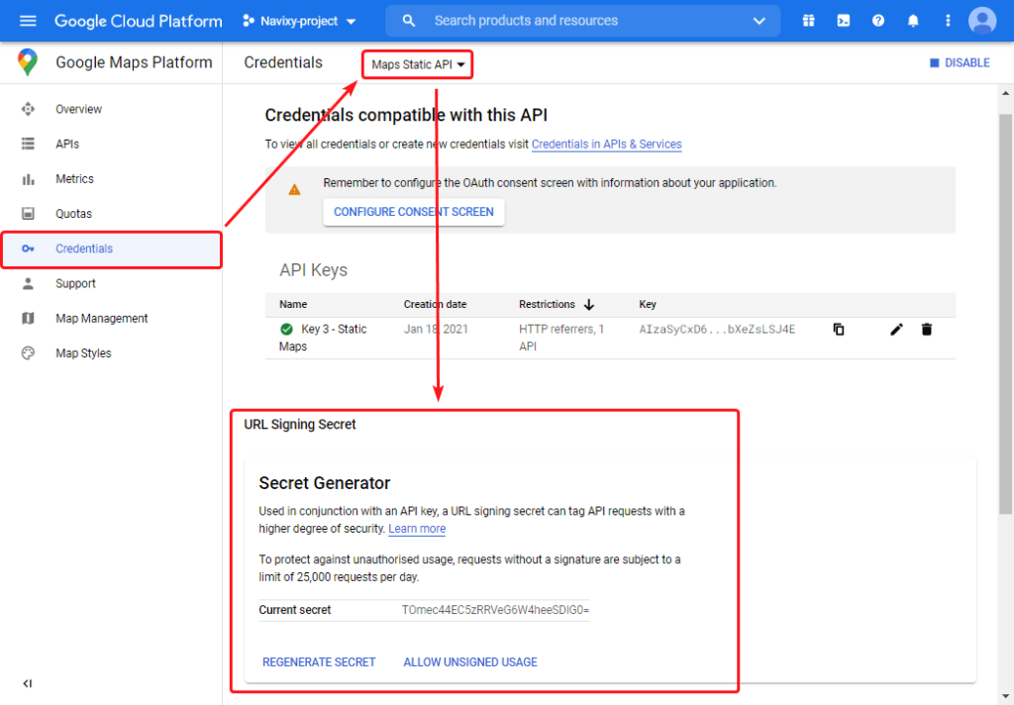
Task: Activate Cloud Shell terminal icon
Action: (844, 21)
